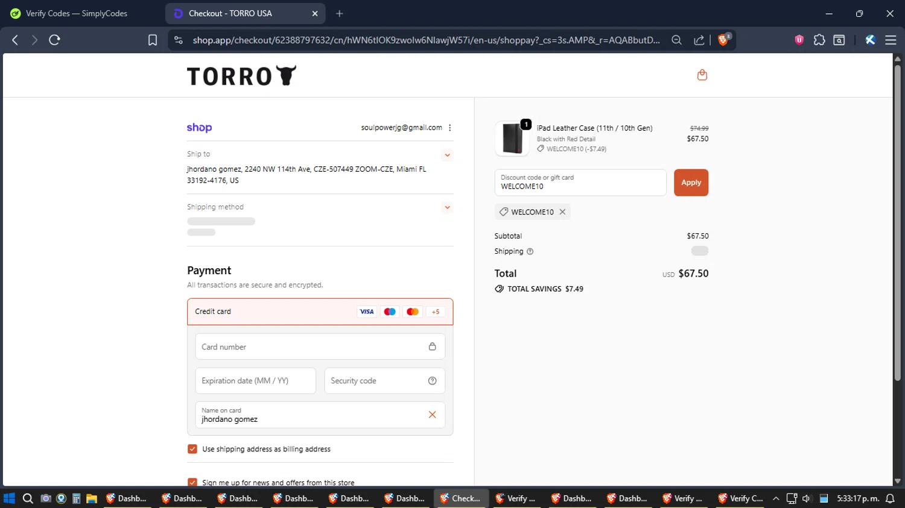Click the TOTAL SAVINGS $7.49 text

(x=545, y=289)
